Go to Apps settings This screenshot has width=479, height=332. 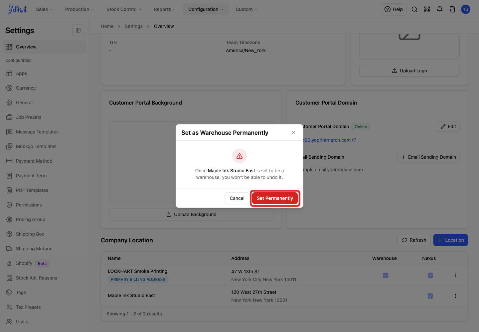45,73
